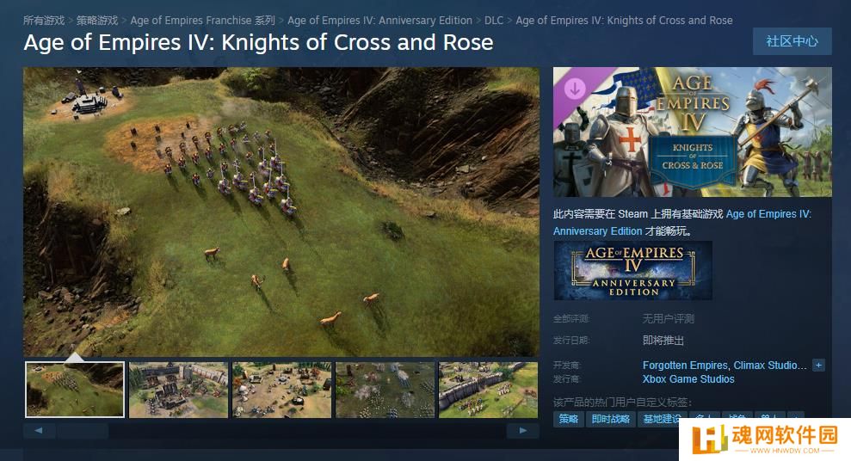Click the Knights of Cross & Rose capsule image
This screenshot has width=851, height=461.
(x=692, y=132)
